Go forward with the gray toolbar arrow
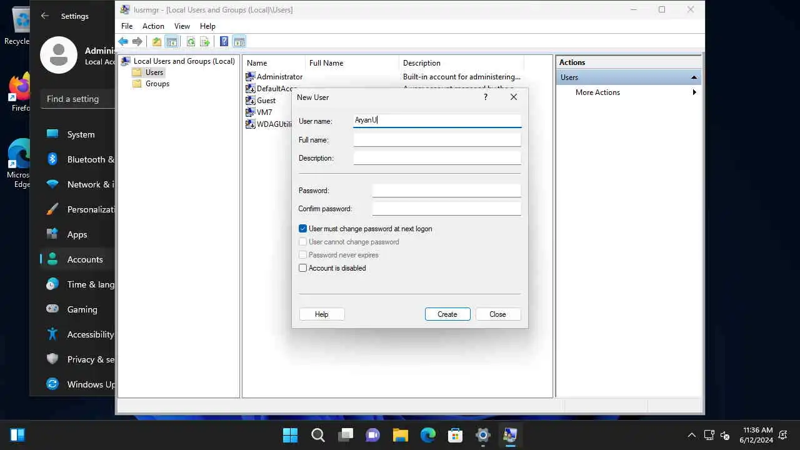Screen dimensions: 800x450 point(137,42)
